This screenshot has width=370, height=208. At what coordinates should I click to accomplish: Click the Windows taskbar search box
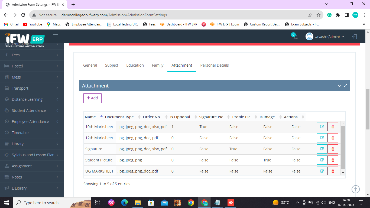tap(53, 203)
